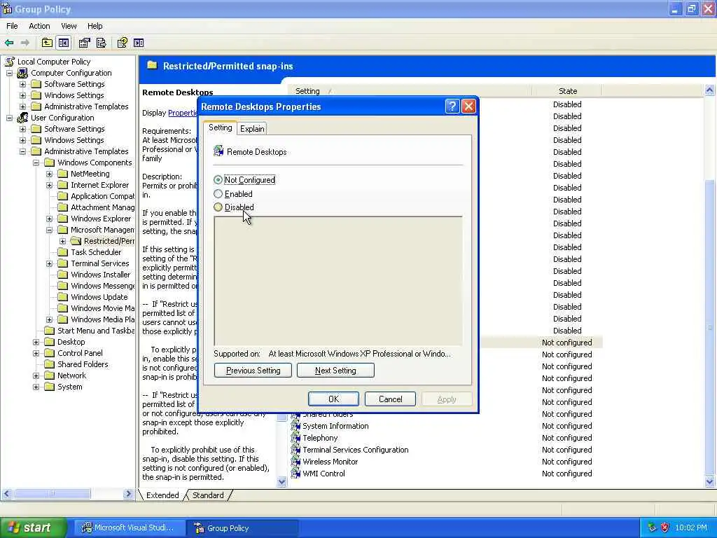
Task: Click OK in Remote Desktops Properties
Action: [333, 399]
